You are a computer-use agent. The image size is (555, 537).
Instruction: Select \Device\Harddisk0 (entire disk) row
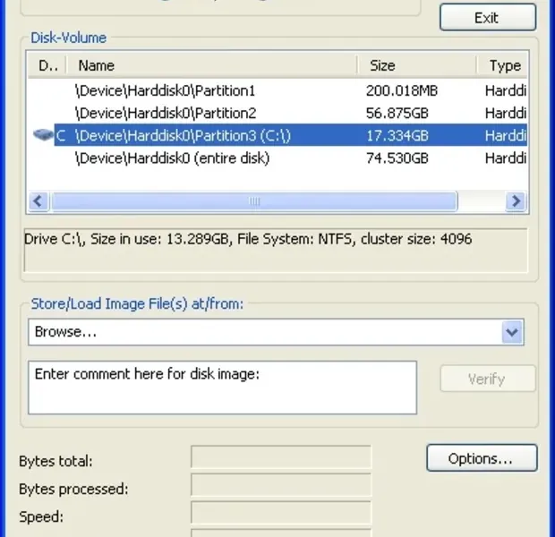(x=277, y=158)
